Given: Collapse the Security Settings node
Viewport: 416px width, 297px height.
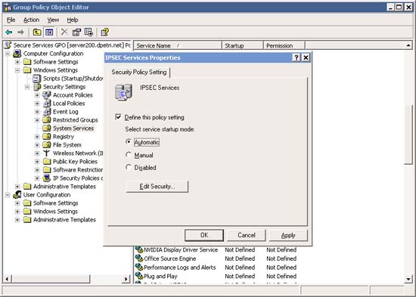Looking at the screenshot, I should tap(27, 87).
